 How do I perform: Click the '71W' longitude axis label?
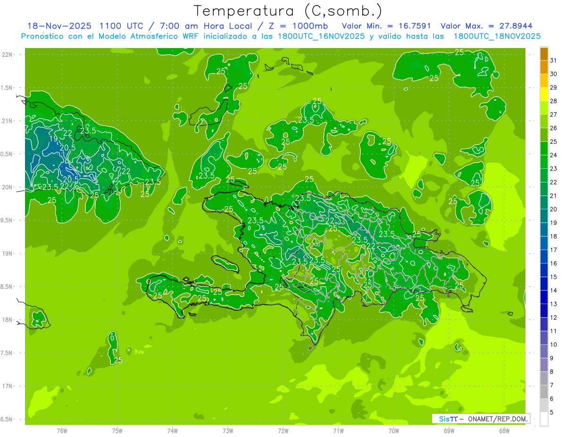click(338, 431)
